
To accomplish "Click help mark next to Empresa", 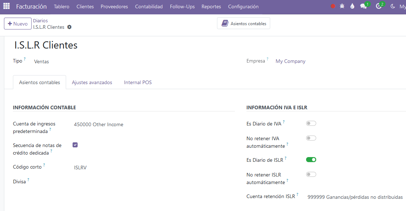I will (x=267, y=59).
